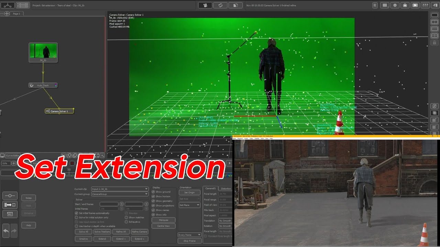Click S button beside end frame
Screen dimensions: 440x247
(146, 204)
